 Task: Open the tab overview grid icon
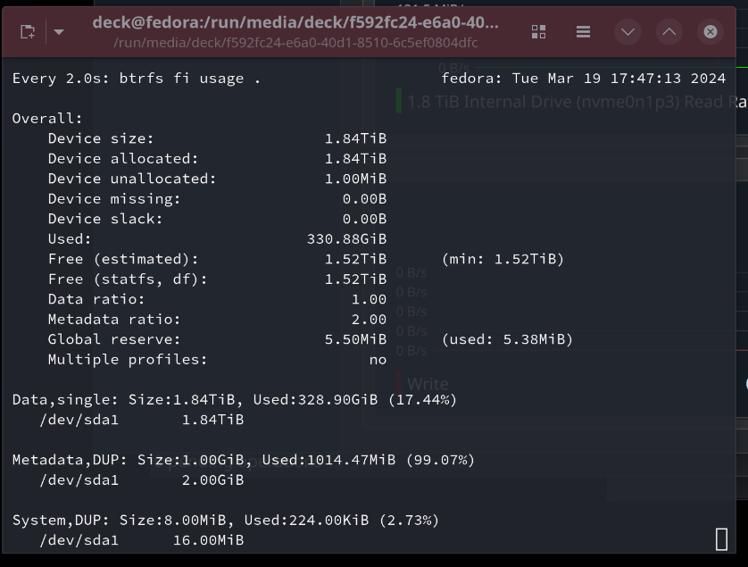(538, 32)
